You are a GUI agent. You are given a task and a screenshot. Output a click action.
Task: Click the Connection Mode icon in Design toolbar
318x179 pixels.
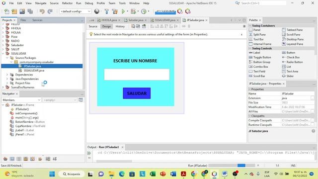138,26
